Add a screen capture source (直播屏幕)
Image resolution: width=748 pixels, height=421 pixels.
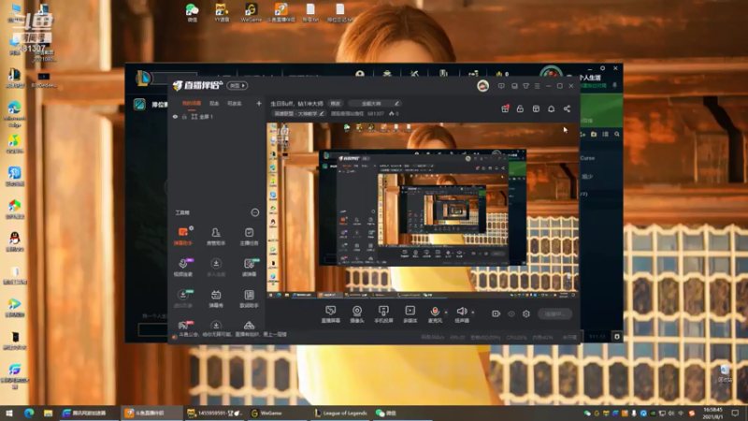pyautogui.click(x=331, y=314)
